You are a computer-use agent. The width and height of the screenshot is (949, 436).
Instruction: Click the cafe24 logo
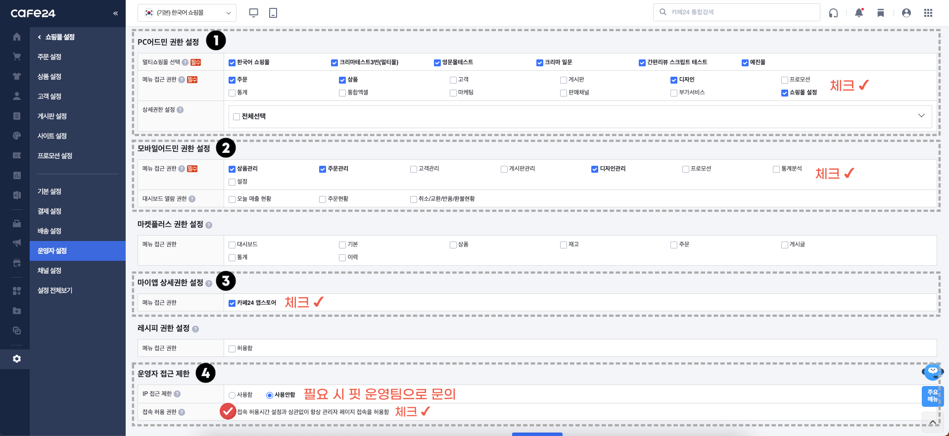pyautogui.click(x=33, y=13)
